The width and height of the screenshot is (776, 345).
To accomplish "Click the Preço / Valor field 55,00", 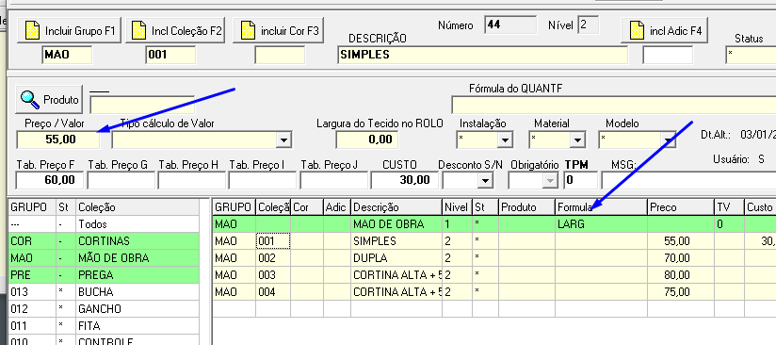I will click(x=57, y=140).
